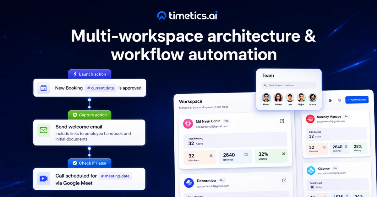Click the 'Total Service 32 Active' panel
The width and height of the screenshot is (377, 197).
pos(336,133)
